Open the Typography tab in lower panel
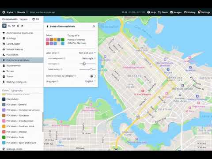The image size is (212, 159). (x=17, y=91)
